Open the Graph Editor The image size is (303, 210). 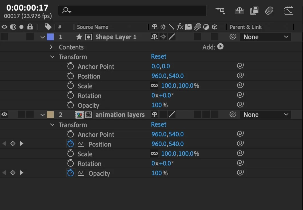[289, 11]
